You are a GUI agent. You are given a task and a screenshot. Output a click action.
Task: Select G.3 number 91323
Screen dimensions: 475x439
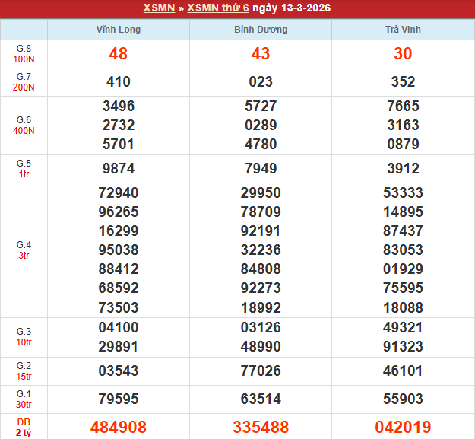pos(403,346)
